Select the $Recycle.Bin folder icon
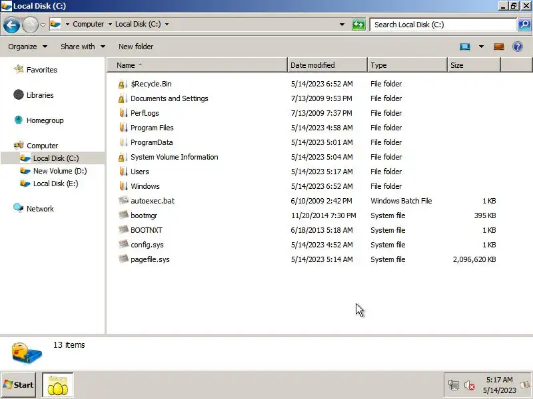This screenshot has width=533, height=399. click(123, 84)
